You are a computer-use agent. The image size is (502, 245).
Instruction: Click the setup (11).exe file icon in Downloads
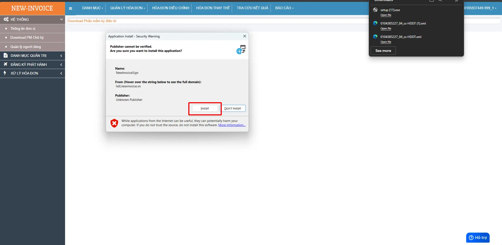point(375,10)
